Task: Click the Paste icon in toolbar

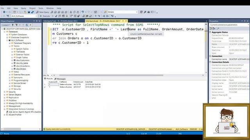Action: 78,12
